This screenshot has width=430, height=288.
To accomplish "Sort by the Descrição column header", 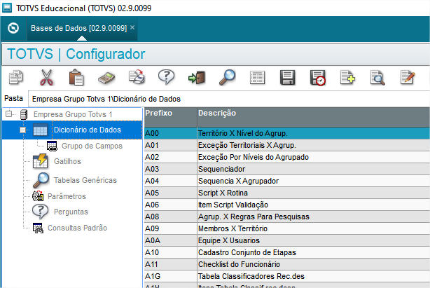I will click(x=314, y=117).
